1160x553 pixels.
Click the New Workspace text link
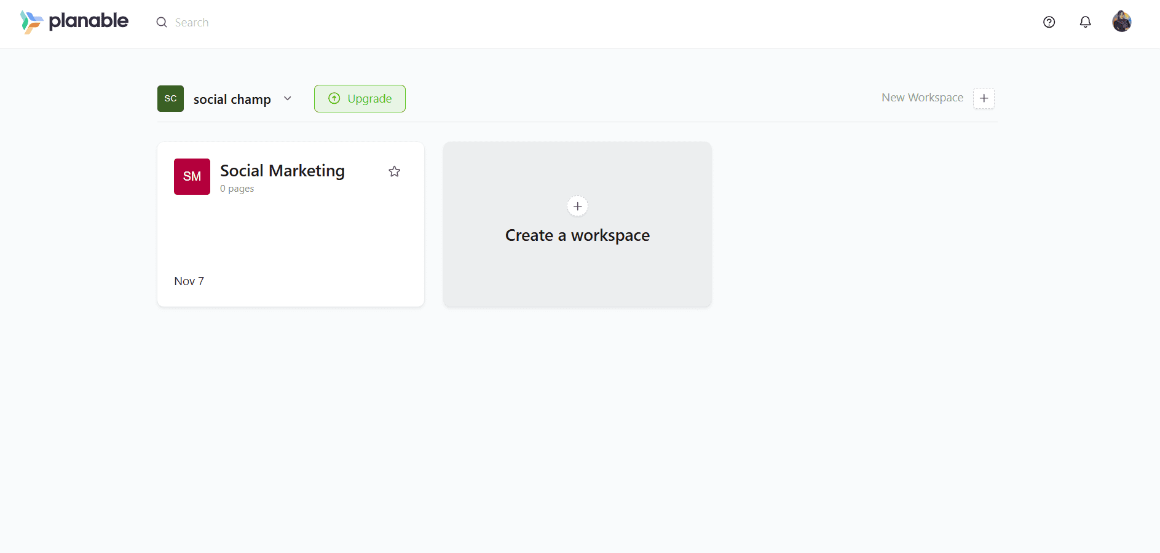[922, 98]
